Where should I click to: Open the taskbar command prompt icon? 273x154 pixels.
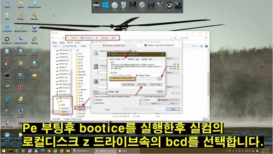pos(10,151)
